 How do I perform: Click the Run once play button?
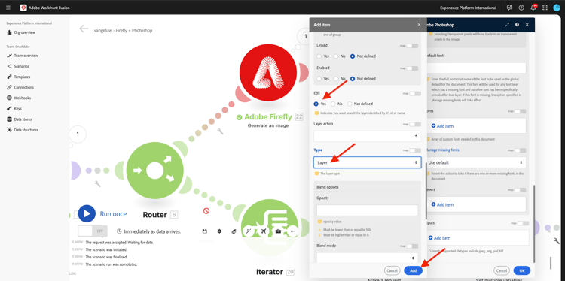pyautogui.click(x=87, y=214)
